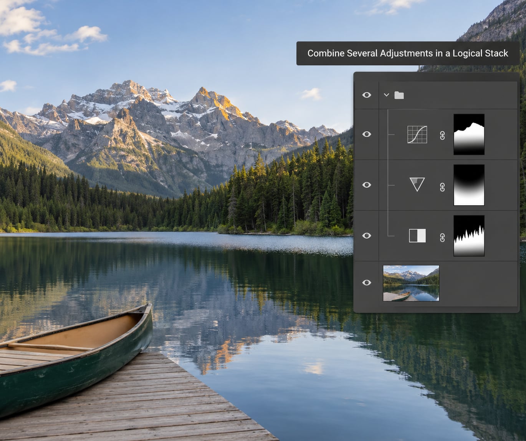This screenshot has height=441, width=526.
Task: Unlink the Black & White mask chain icon
Action: [442, 237]
